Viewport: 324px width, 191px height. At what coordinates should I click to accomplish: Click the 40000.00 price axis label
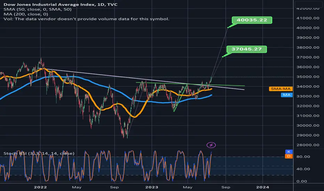pos(308,28)
